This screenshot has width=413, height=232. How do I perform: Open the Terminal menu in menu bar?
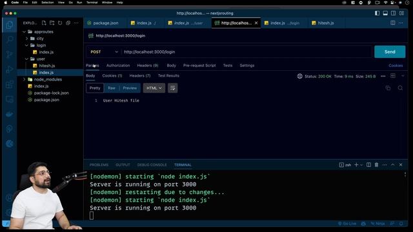(x=92, y=3)
